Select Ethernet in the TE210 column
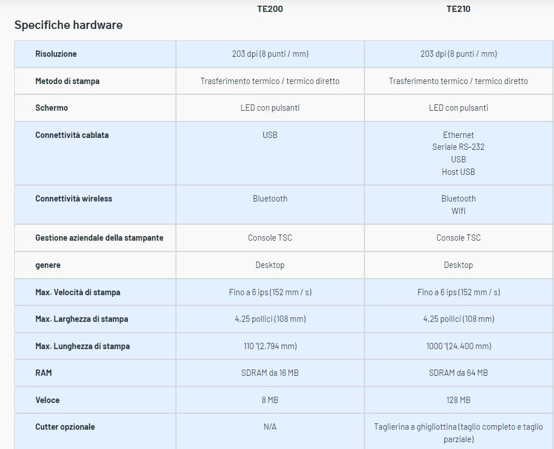The image size is (554, 449). click(458, 135)
